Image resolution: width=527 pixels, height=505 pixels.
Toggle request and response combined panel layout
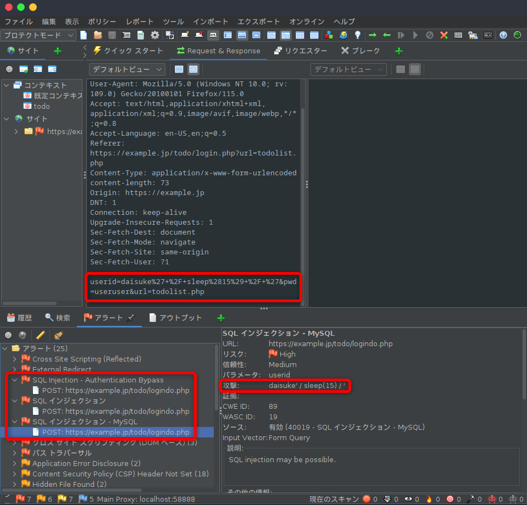click(x=271, y=35)
